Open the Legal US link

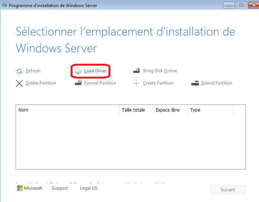pos(88,188)
